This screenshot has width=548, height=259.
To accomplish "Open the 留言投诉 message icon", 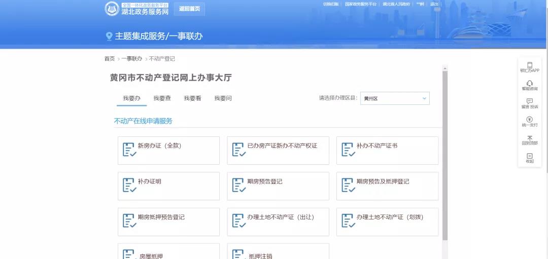I will click(x=529, y=101).
